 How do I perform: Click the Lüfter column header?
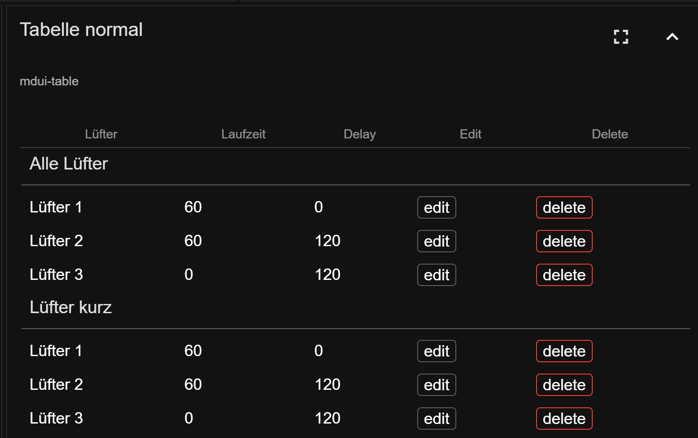click(101, 134)
